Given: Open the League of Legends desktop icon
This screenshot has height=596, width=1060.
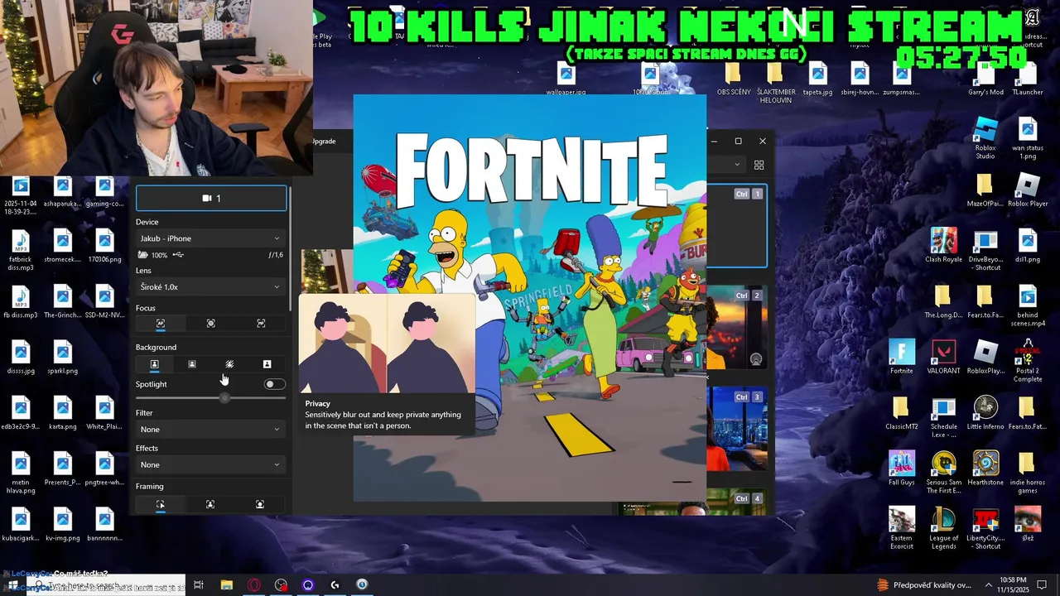Looking at the screenshot, I should point(943,529).
